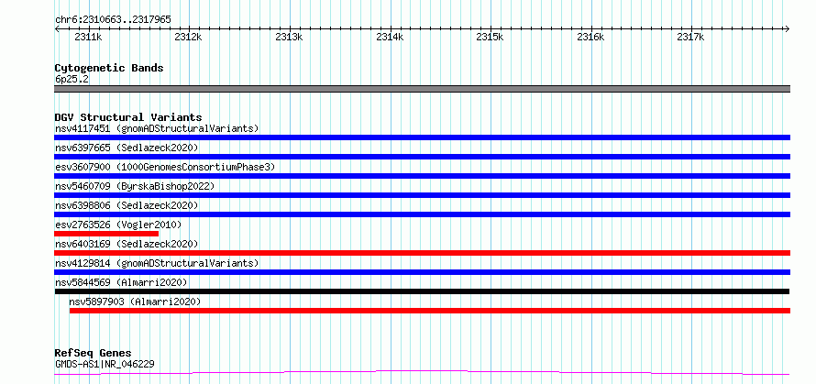Click the 2313k ruler position
The height and width of the screenshot is (384, 816).
pos(290,37)
